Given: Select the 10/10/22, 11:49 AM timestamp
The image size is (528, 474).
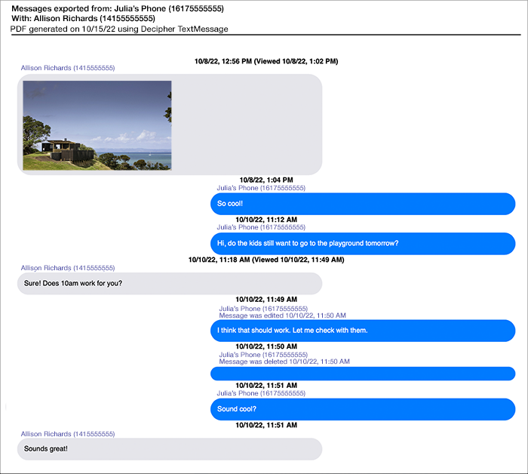Looking at the screenshot, I should pos(266,300).
